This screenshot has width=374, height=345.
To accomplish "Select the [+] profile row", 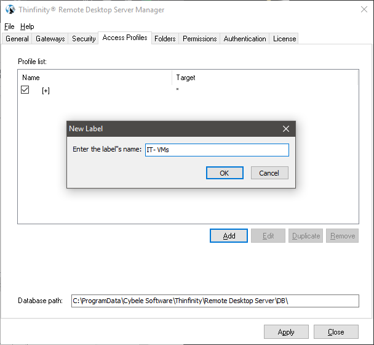I will 188,91.
